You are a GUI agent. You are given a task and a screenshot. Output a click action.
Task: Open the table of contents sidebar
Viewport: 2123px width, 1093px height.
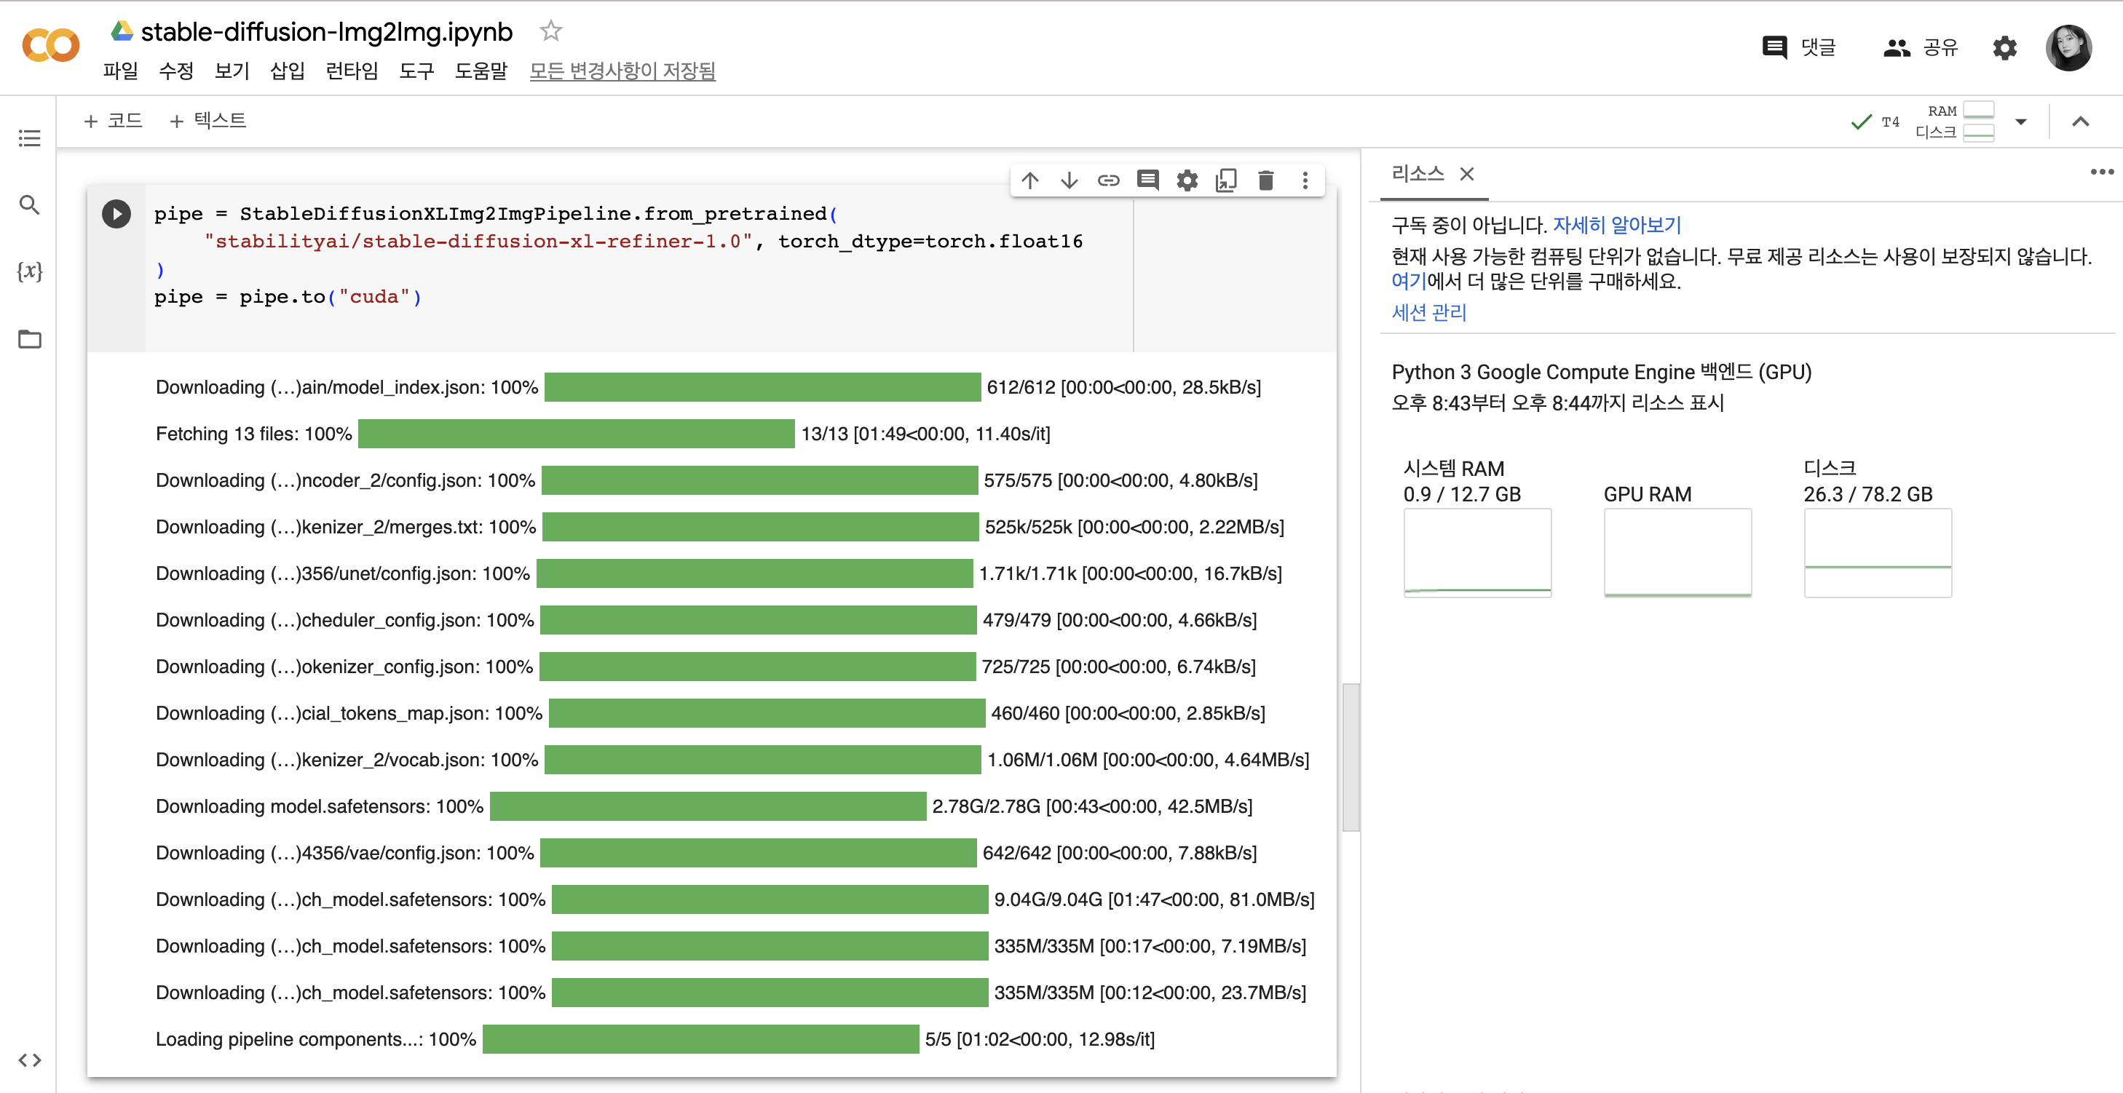pyautogui.click(x=30, y=138)
